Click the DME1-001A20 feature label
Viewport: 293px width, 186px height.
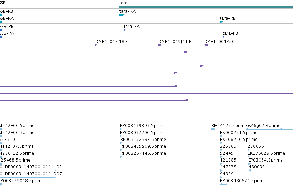[219, 41]
